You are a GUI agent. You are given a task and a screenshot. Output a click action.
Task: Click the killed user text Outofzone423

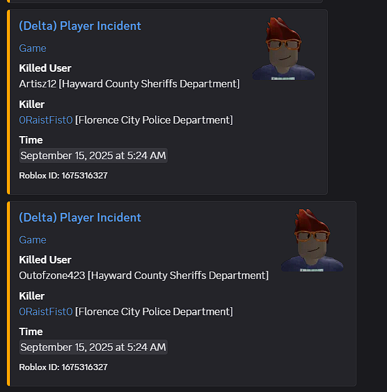pyautogui.click(x=52, y=275)
